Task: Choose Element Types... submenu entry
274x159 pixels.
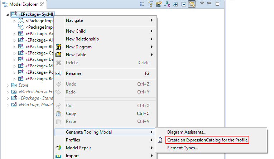Action: click(x=211, y=148)
